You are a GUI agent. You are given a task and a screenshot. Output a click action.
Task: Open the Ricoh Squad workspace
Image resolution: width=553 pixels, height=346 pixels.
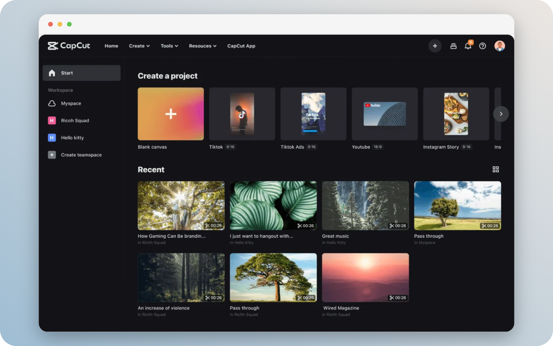(x=75, y=120)
